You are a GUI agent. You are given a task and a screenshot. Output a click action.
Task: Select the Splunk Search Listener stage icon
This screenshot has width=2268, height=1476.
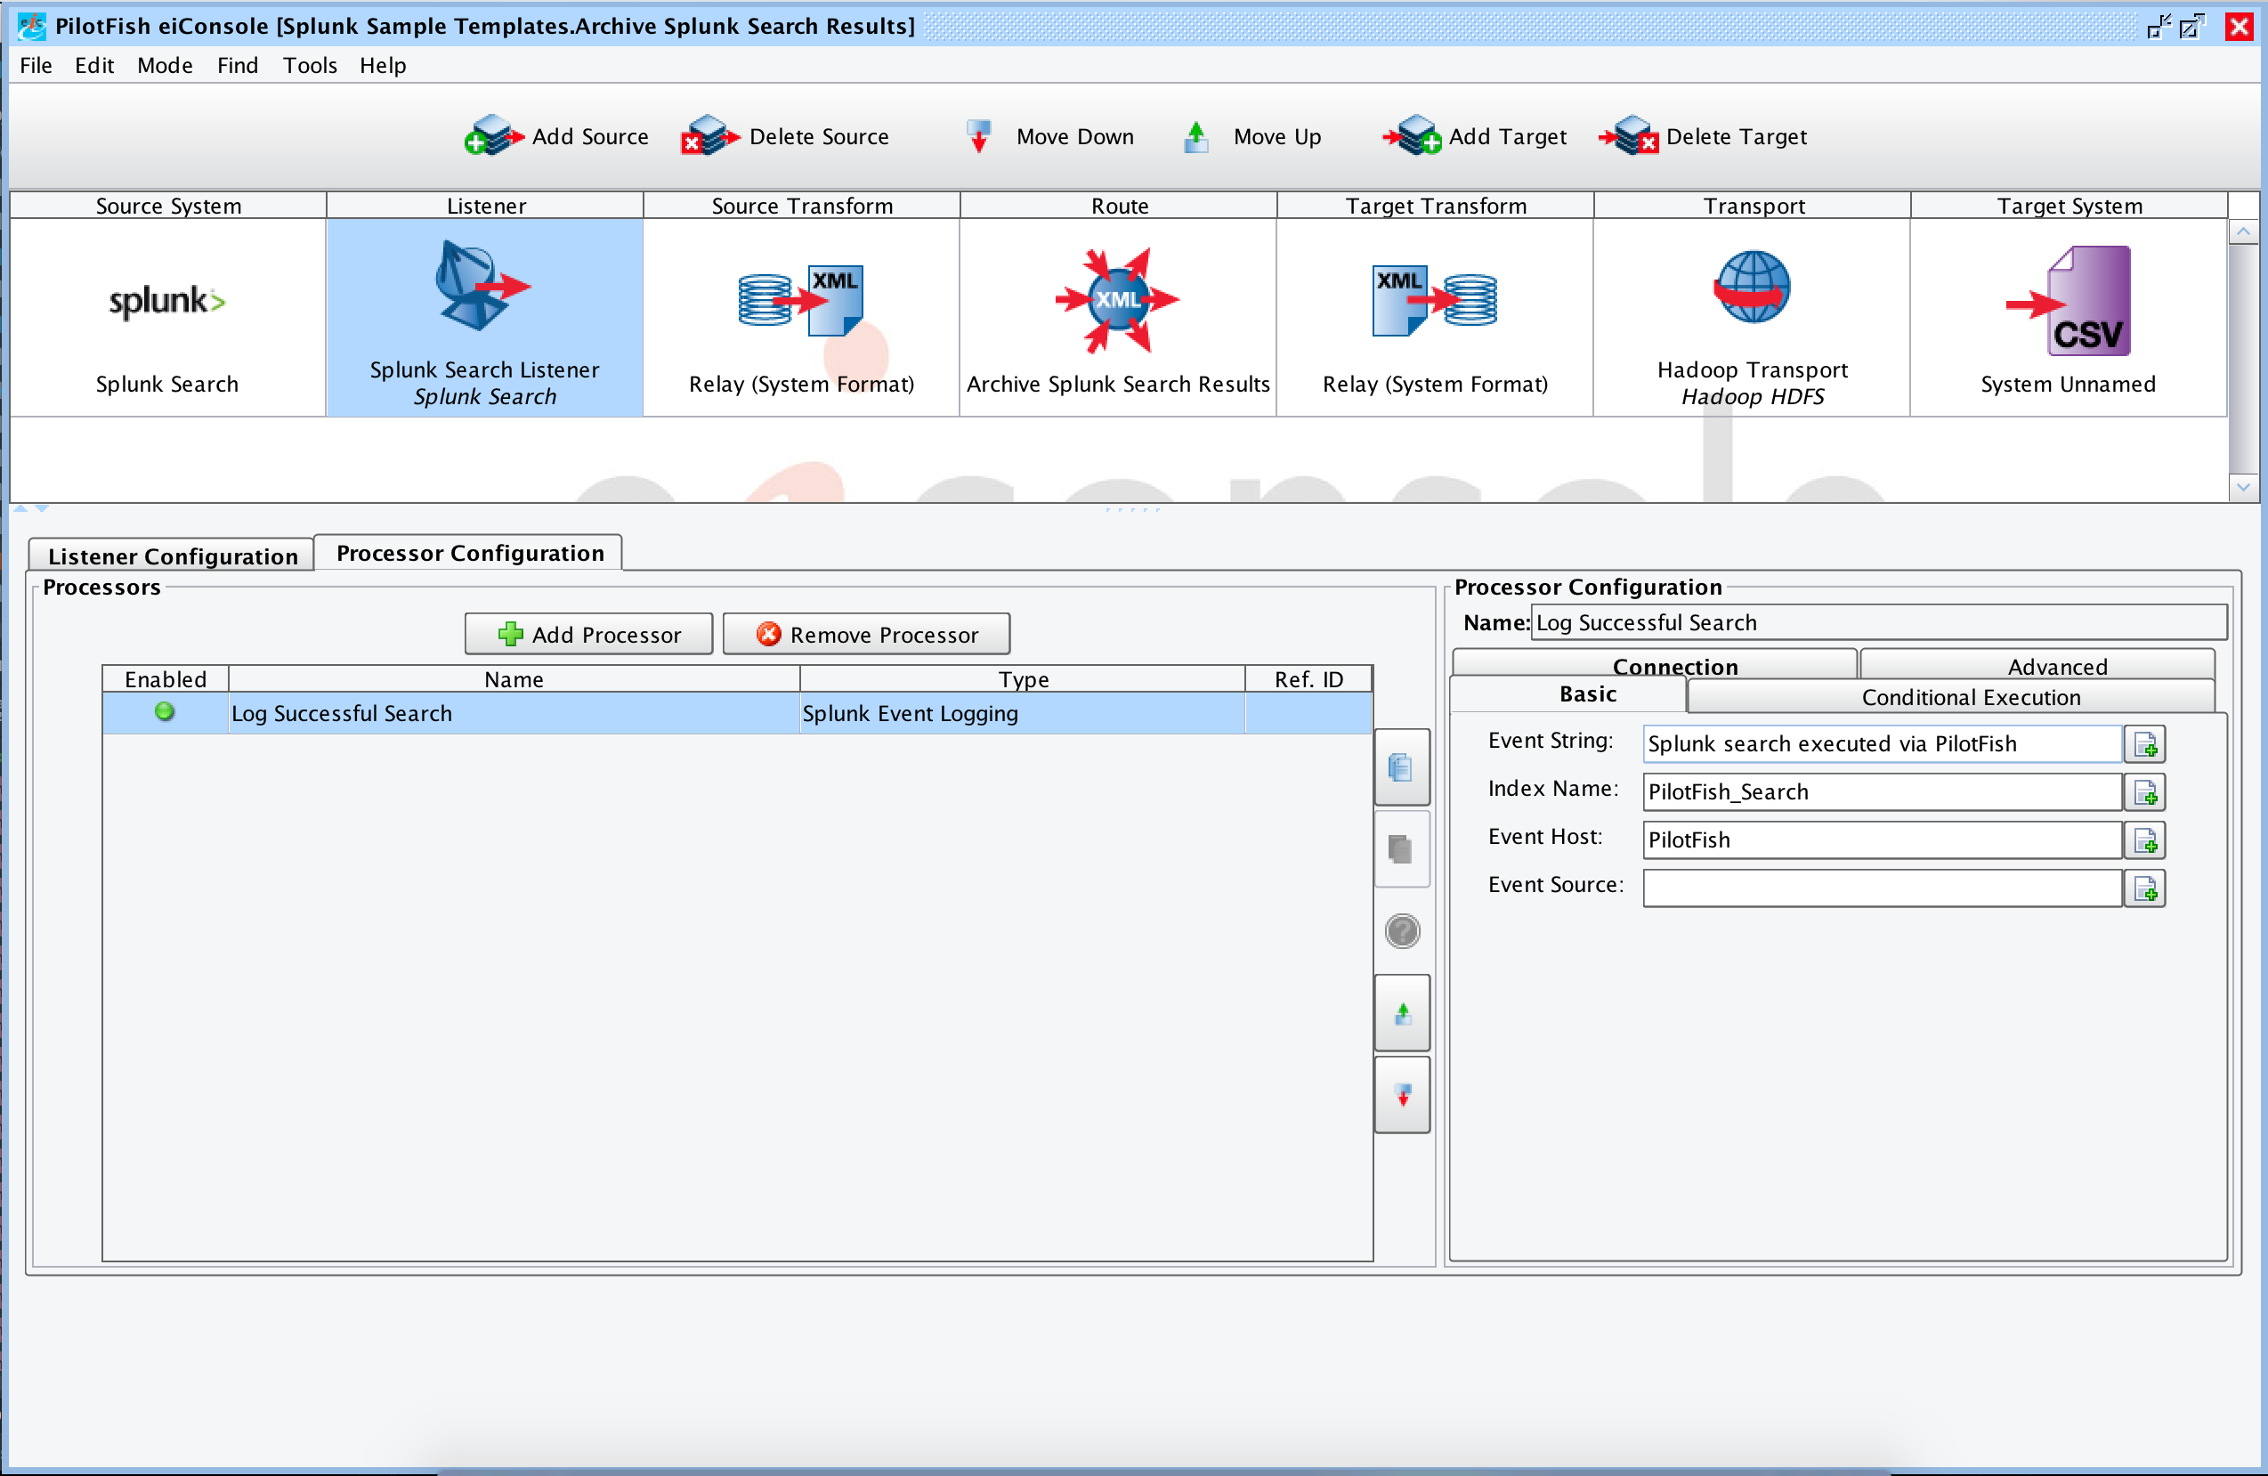click(482, 287)
